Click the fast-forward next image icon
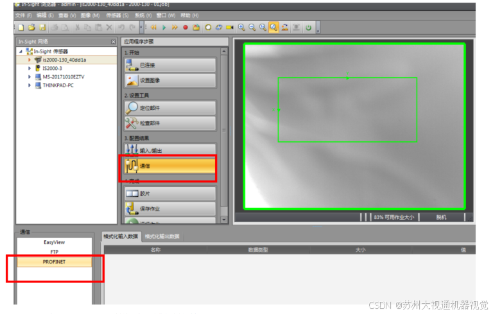The height and width of the screenshot is (314, 493). (175, 28)
